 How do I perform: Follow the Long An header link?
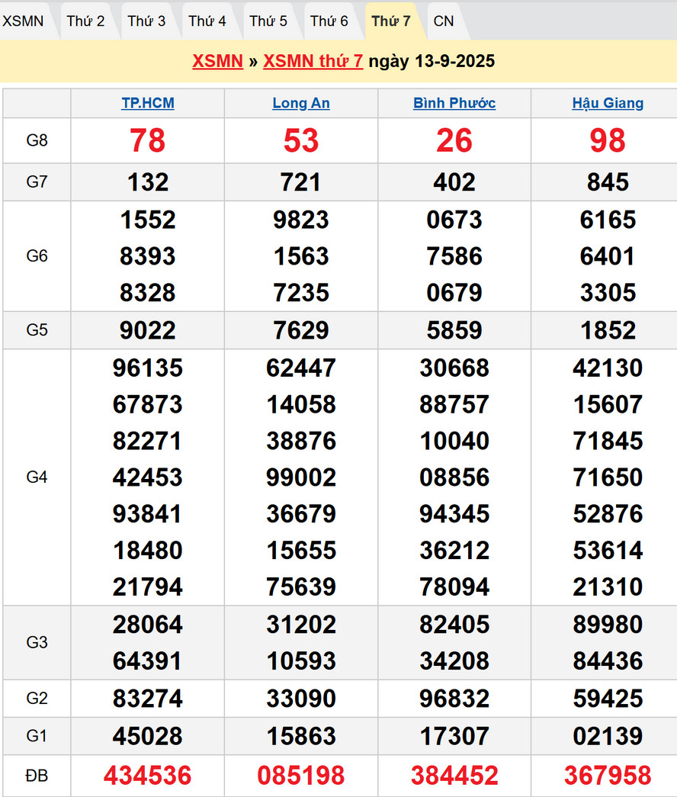(x=301, y=103)
